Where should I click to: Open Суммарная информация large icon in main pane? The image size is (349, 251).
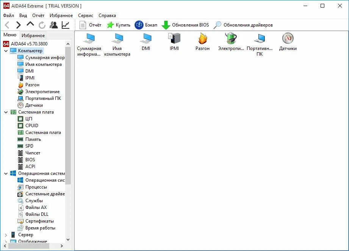click(89, 44)
